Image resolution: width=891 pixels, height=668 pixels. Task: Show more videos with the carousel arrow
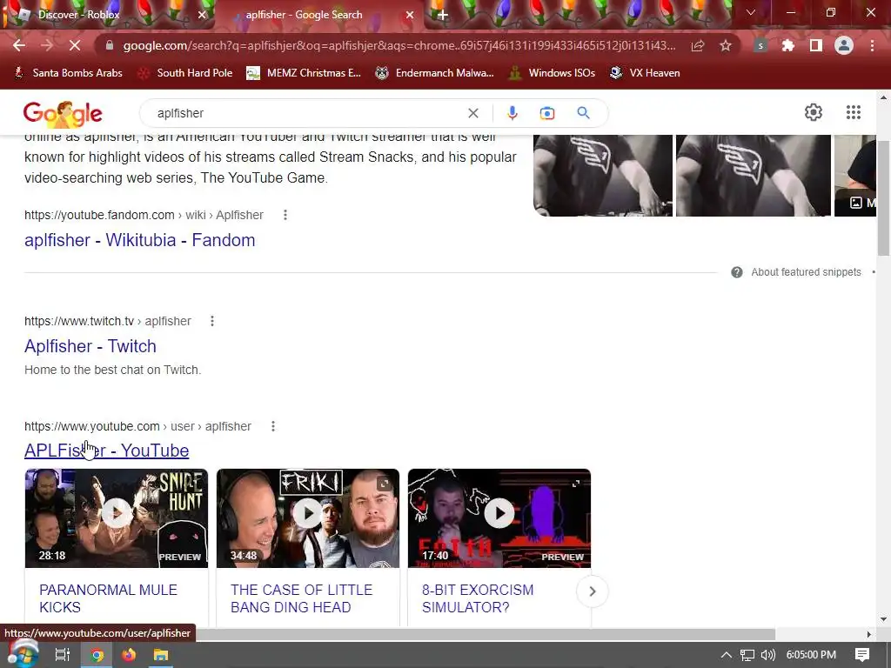click(592, 591)
